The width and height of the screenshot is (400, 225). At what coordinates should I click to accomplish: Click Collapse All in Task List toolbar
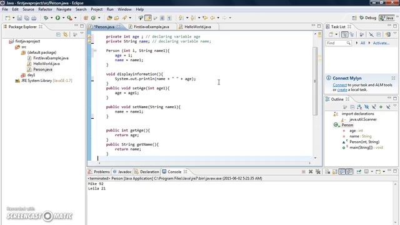(379, 34)
